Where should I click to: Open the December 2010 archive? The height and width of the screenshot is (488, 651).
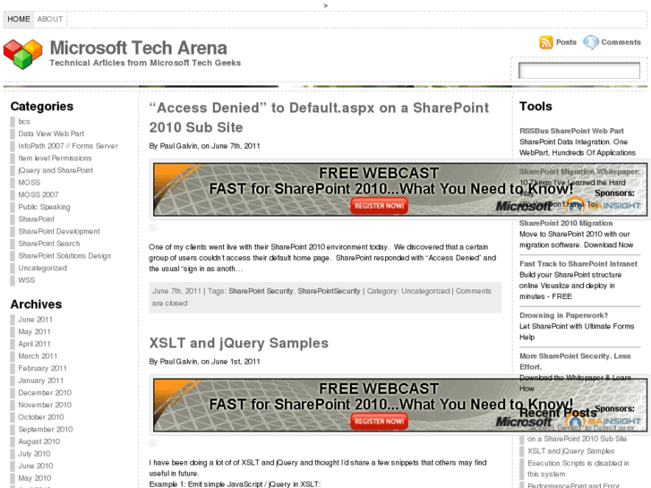tap(45, 393)
